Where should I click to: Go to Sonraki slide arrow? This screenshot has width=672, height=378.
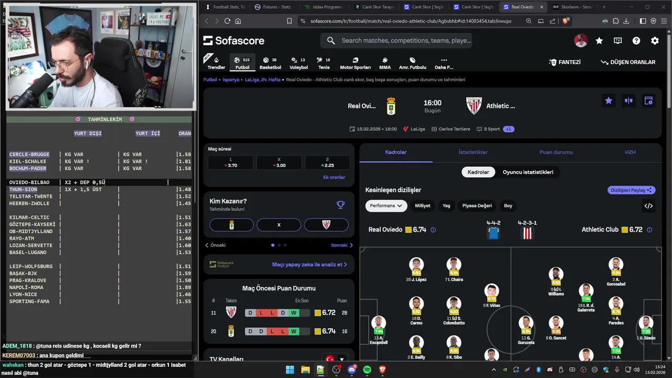pyautogui.click(x=342, y=245)
